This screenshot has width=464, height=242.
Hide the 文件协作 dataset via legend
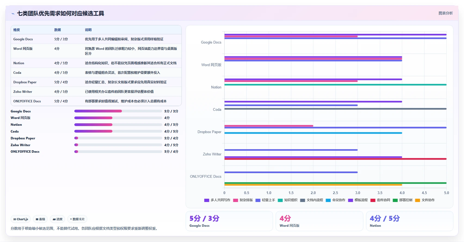[425, 200]
